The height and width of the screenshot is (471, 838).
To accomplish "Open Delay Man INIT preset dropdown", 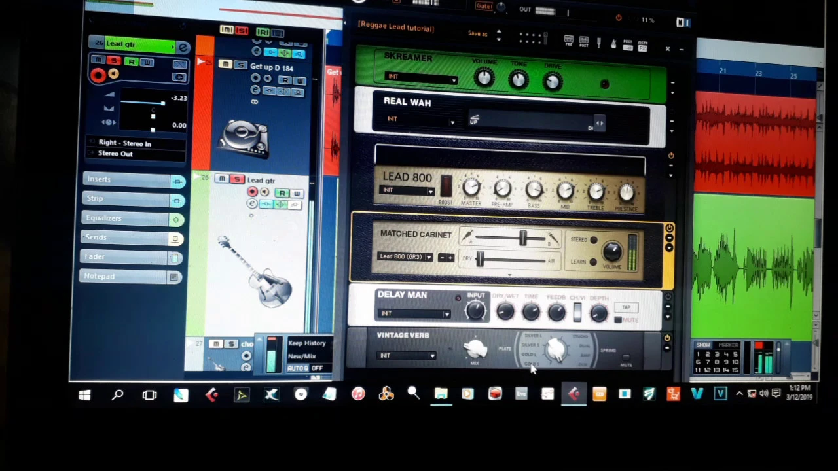I will pyautogui.click(x=414, y=314).
